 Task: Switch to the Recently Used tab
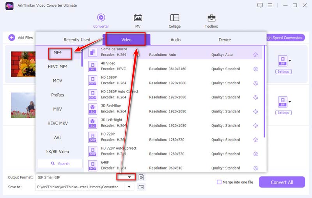[77, 40]
